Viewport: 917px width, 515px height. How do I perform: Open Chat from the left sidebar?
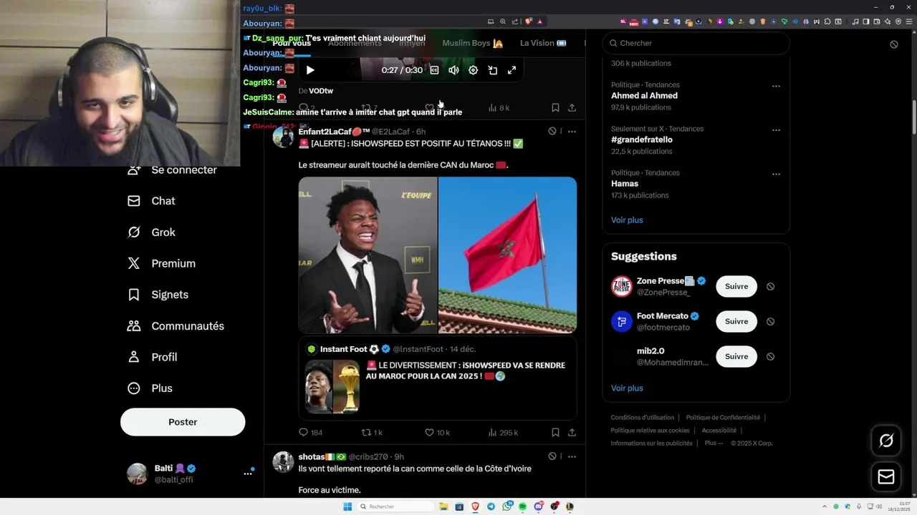150,201
